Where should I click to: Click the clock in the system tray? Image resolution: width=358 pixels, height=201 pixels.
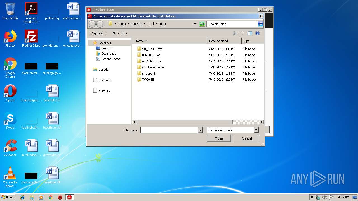pyautogui.click(x=343, y=197)
